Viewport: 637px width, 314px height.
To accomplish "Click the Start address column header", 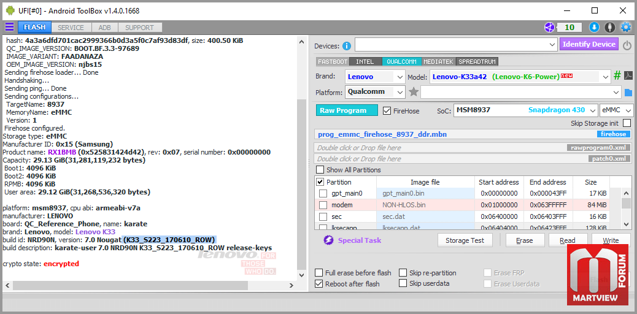I will tap(499, 182).
